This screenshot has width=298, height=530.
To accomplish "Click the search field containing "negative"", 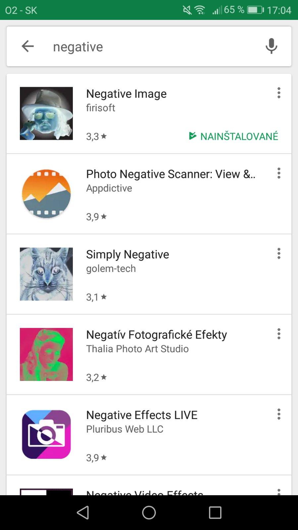I will (x=149, y=47).
